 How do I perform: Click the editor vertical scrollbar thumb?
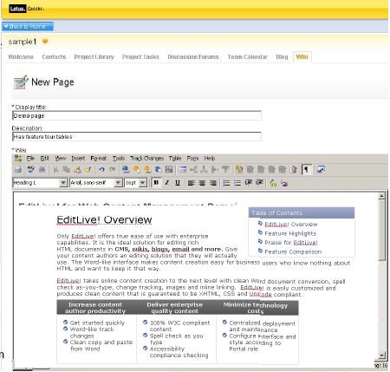381,230
